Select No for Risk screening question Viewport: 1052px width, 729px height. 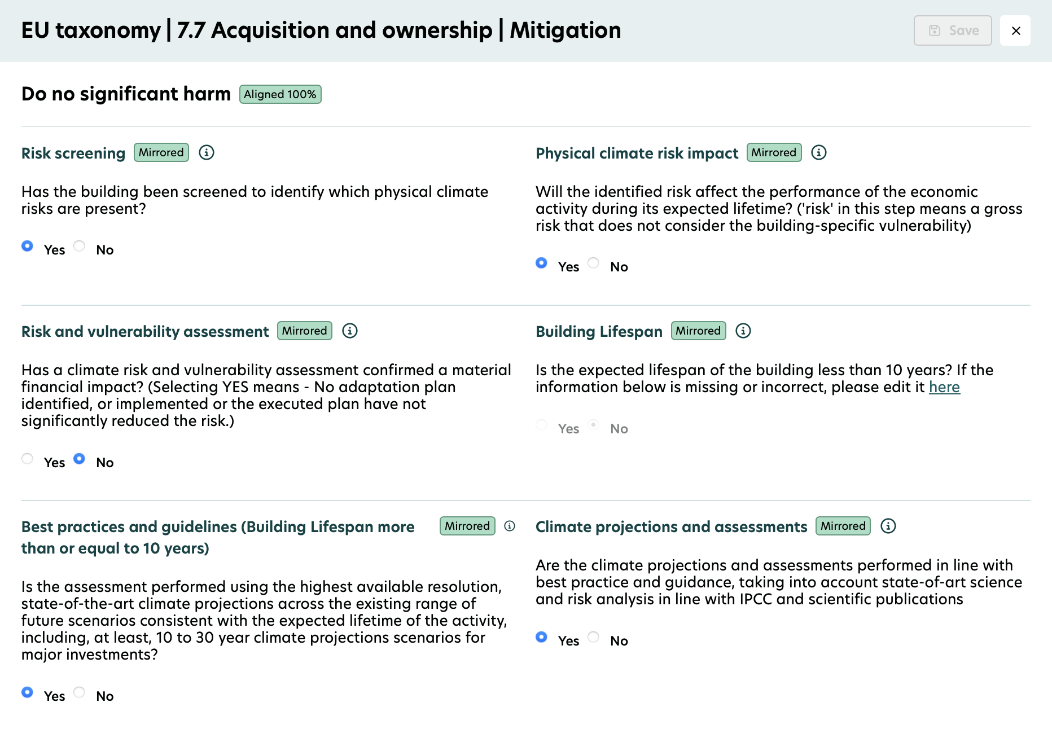pyautogui.click(x=79, y=246)
